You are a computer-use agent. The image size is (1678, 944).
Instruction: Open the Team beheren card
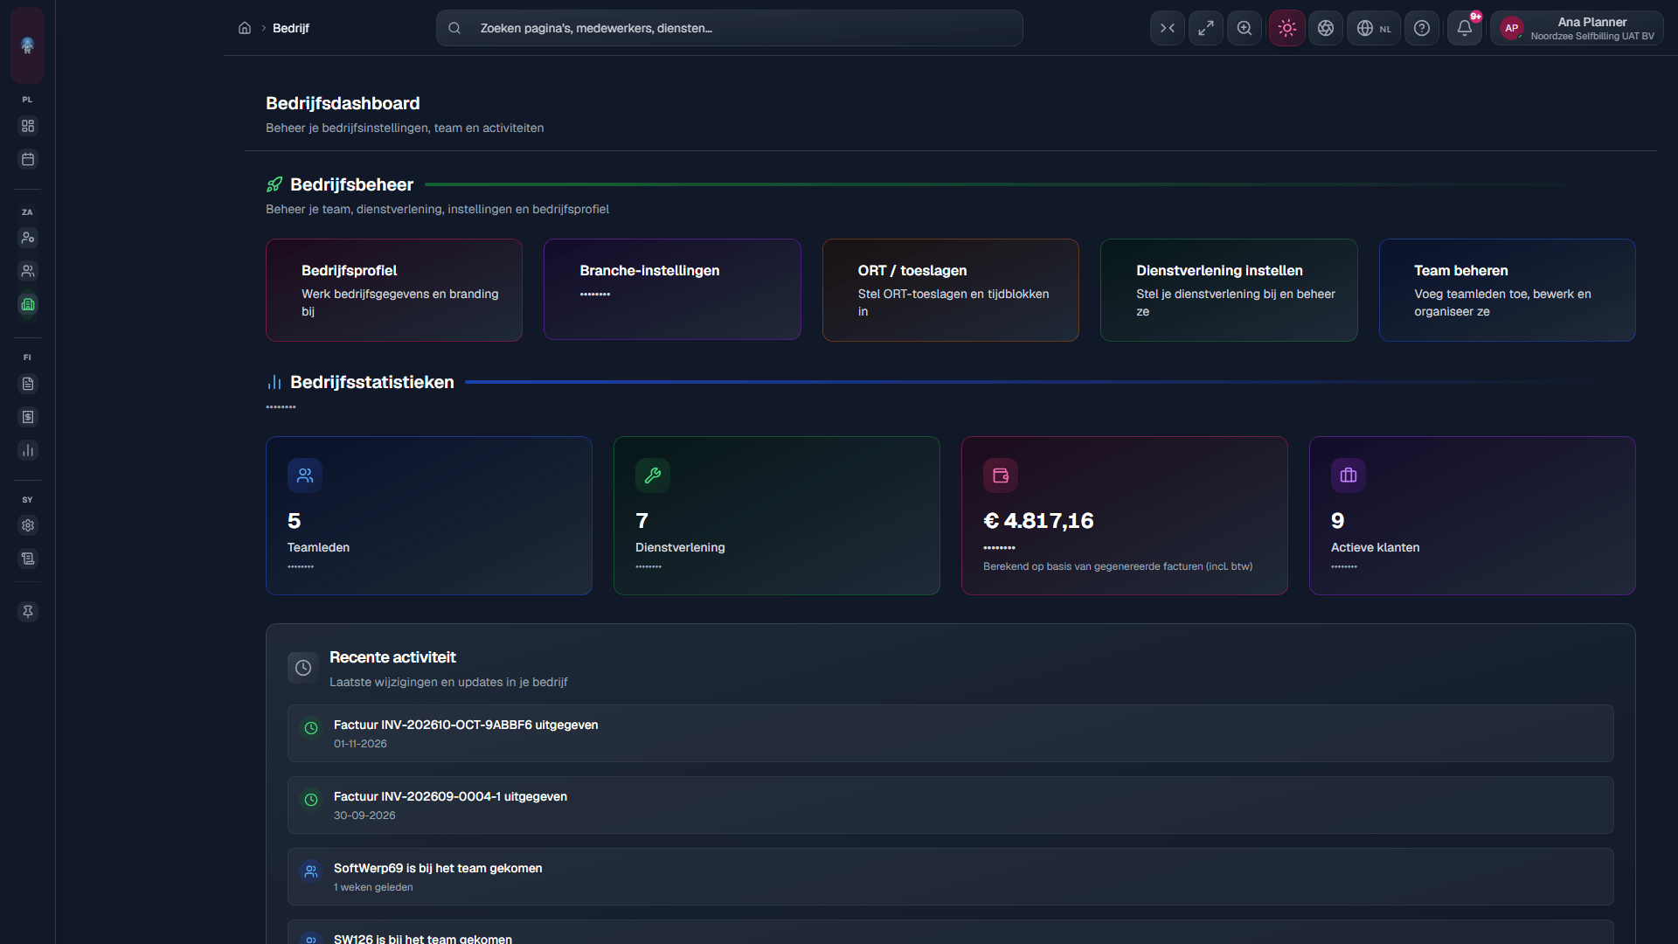click(1508, 290)
